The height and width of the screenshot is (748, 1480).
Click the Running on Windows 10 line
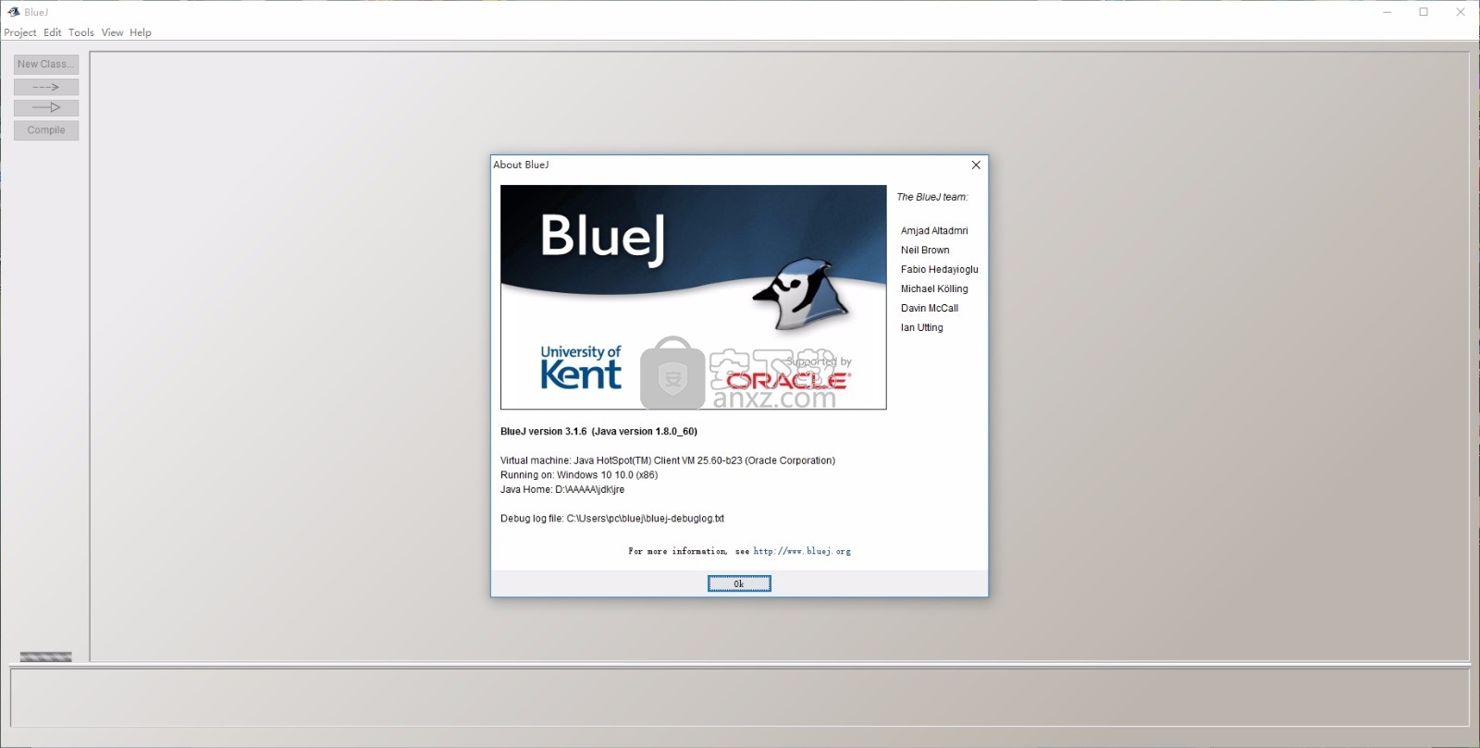[579, 475]
